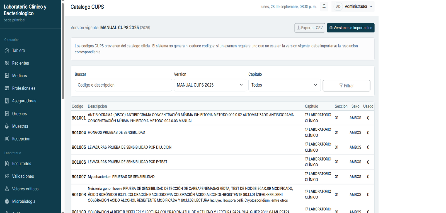Open the notifications bell icon
The height and width of the screenshot is (213, 446).
tap(324, 6)
